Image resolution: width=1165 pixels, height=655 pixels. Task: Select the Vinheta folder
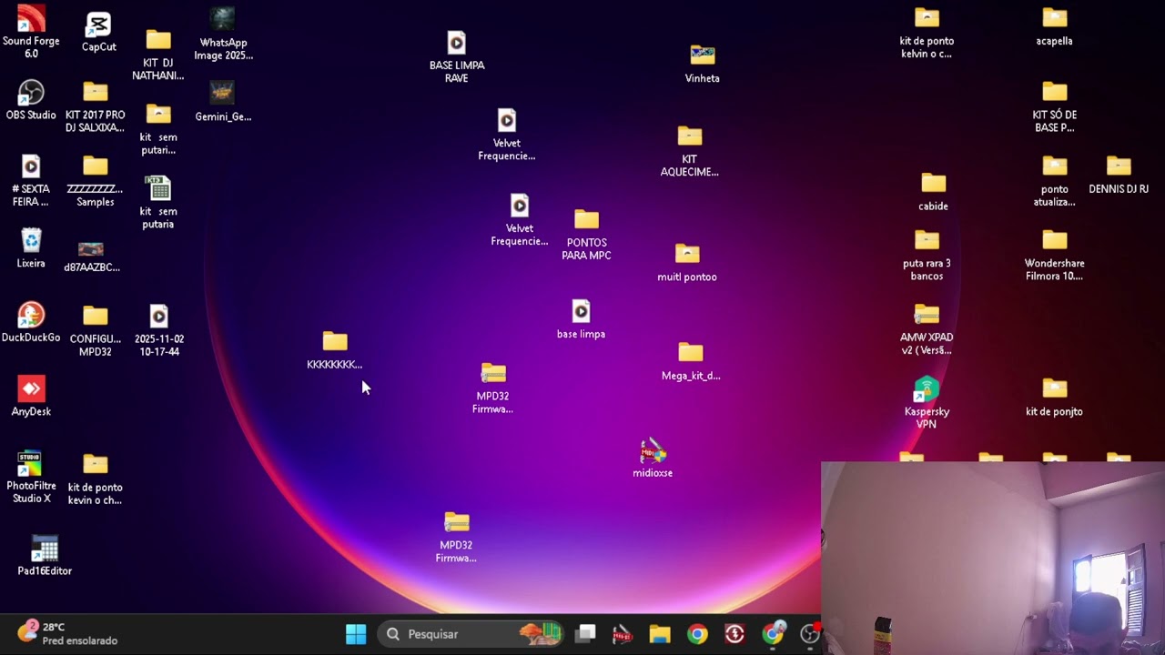703,64
